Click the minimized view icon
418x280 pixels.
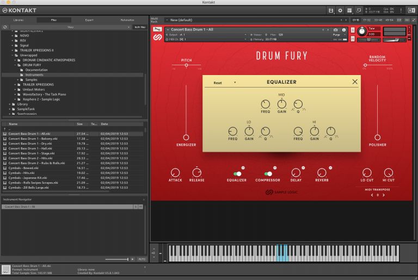pyautogui.click(x=359, y=10)
